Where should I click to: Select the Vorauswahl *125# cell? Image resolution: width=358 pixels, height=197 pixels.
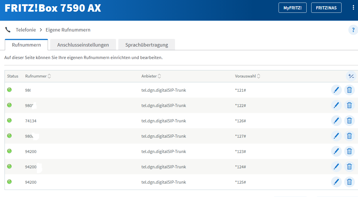240,182
